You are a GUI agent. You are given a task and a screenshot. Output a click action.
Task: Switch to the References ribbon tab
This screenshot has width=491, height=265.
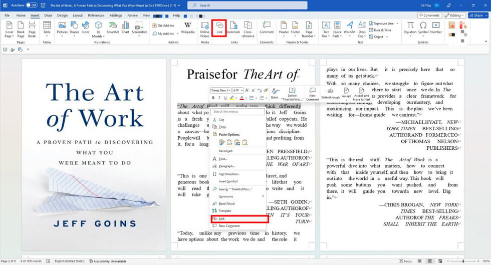tap(96, 16)
